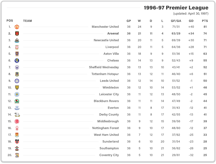216x164 pixels.
Task: Click the Coventry City badge
Action: click(17, 155)
